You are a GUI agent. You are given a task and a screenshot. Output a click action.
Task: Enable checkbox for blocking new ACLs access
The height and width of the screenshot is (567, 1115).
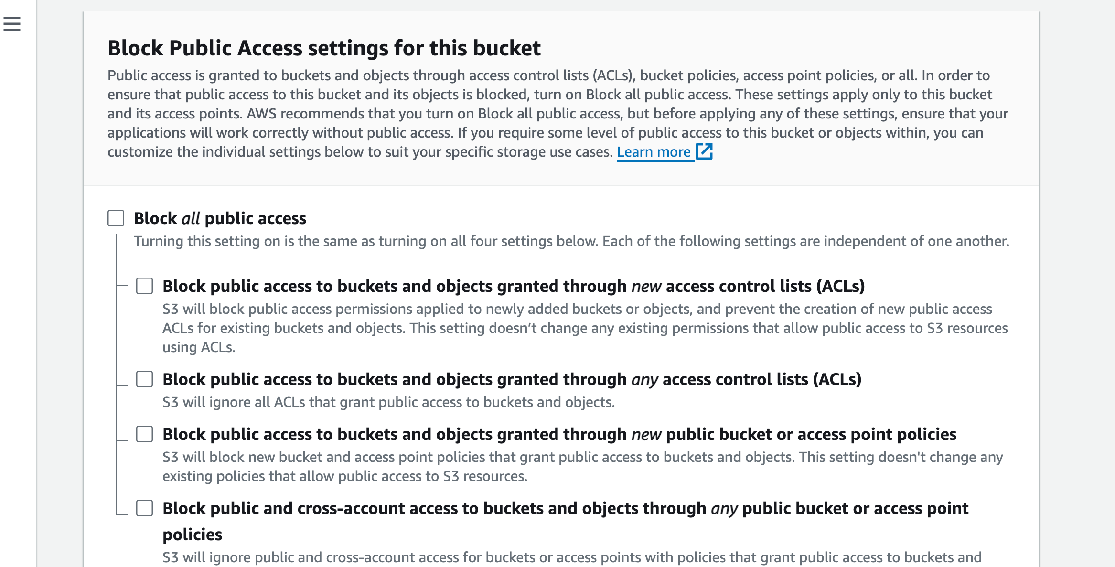click(x=144, y=286)
